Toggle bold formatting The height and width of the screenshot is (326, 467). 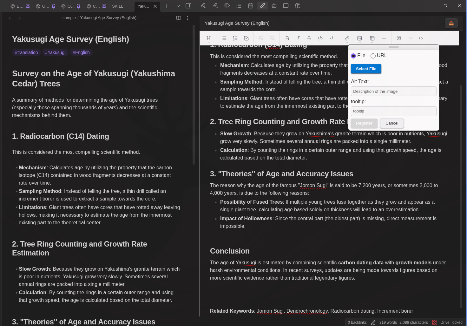pos(287,38)
